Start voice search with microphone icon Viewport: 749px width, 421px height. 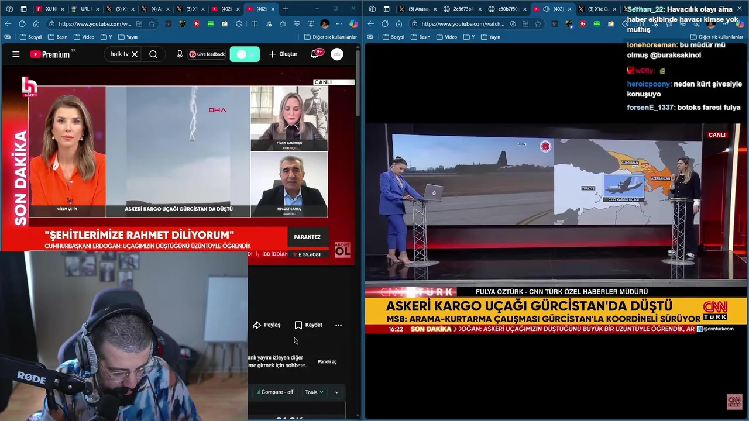point(180,54)
